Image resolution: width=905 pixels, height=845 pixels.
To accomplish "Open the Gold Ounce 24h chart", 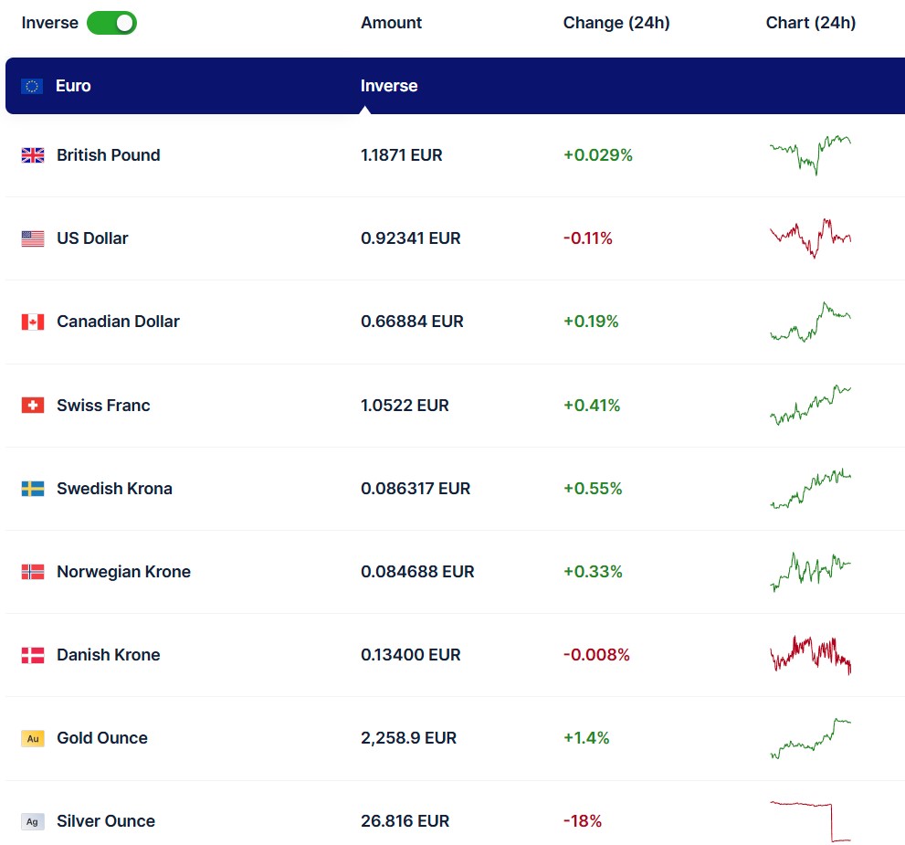I will 810,738.
